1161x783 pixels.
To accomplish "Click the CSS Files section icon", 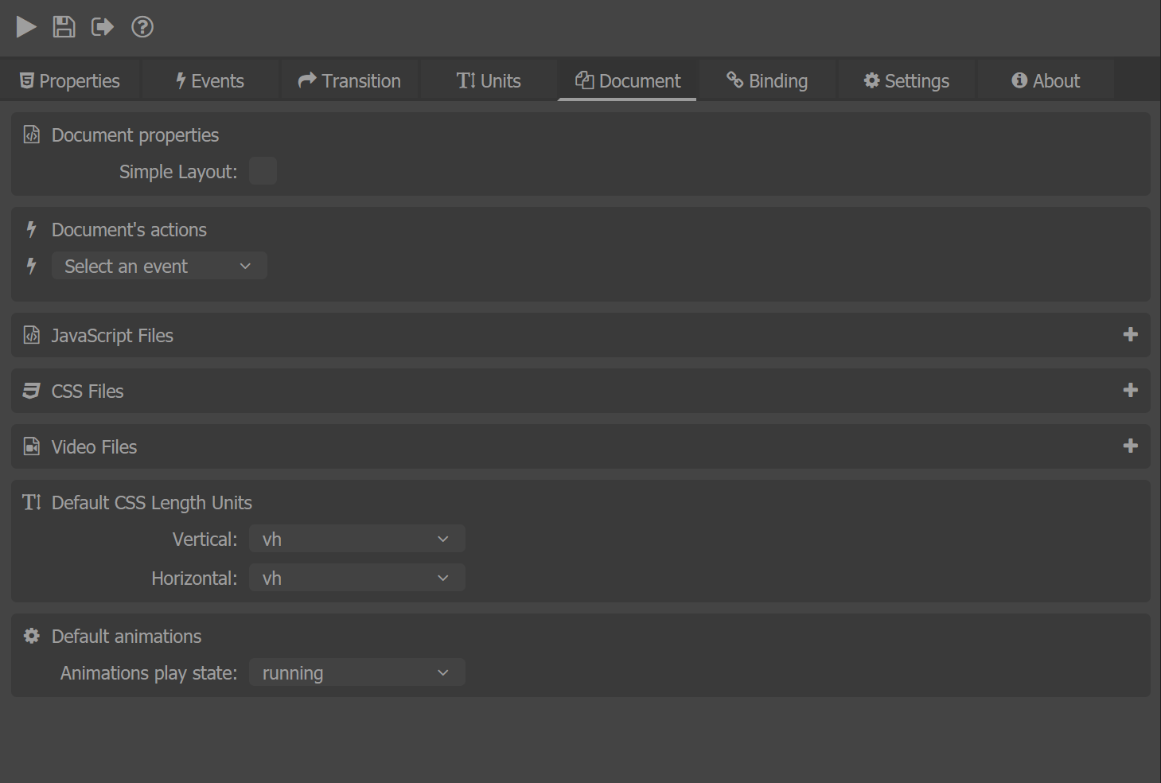I will click(x=31, y=391).
